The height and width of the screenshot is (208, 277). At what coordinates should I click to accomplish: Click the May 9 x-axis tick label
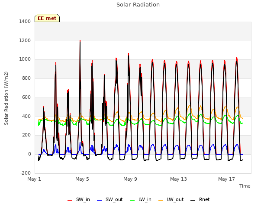pyautogui.click(x=130, y=179)
